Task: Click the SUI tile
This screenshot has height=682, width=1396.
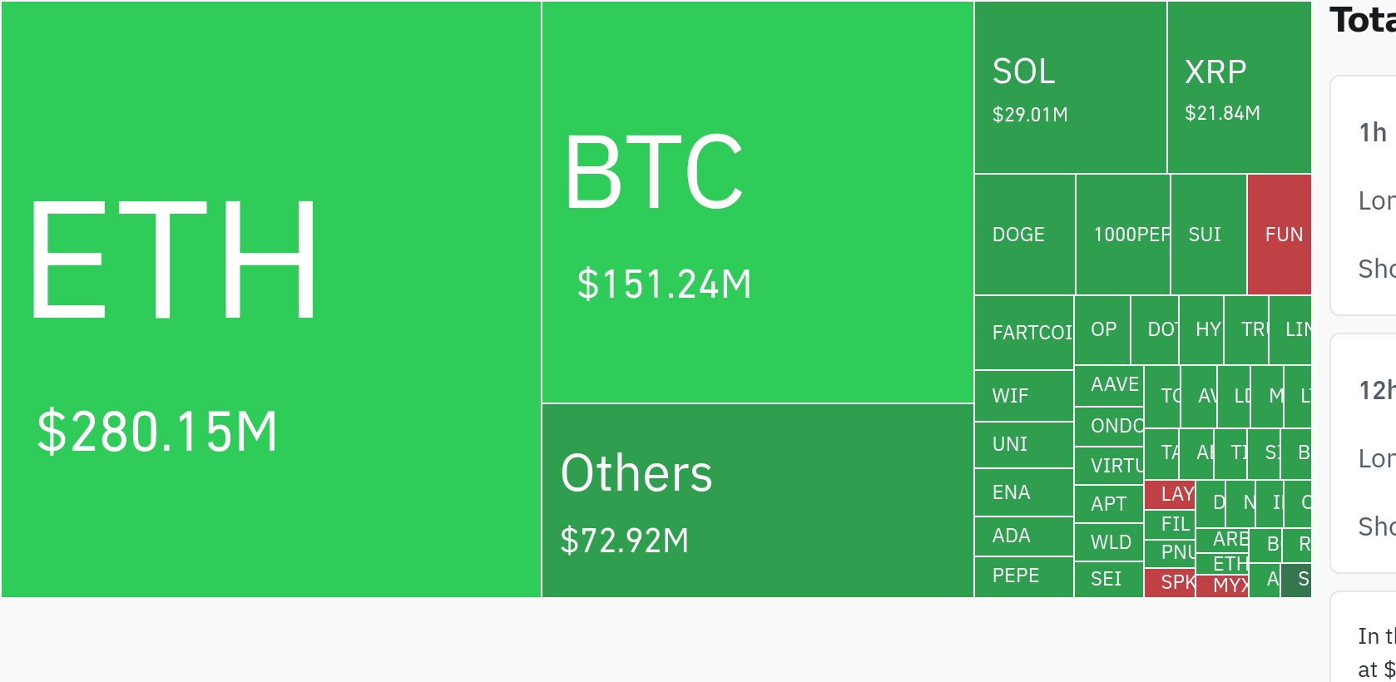Action: click(x=1209, y=235)
